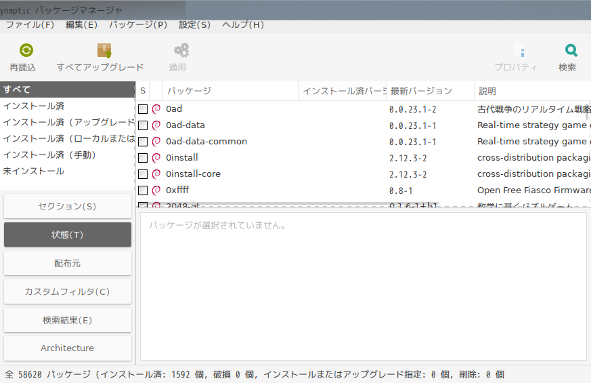Viewport: 591px width, 383px height.
Task: Select the すべて filter entry
Action: click(68, 89)
